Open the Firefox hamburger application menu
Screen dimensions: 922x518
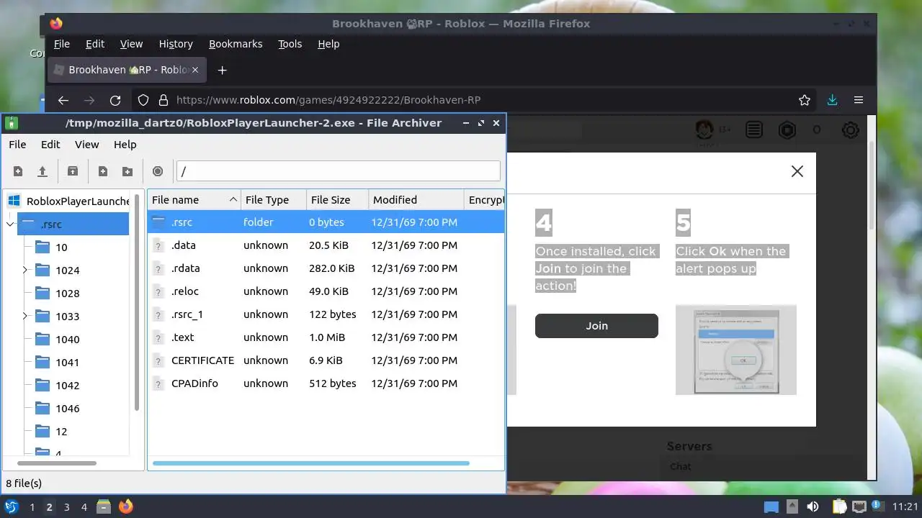point(859,100)
